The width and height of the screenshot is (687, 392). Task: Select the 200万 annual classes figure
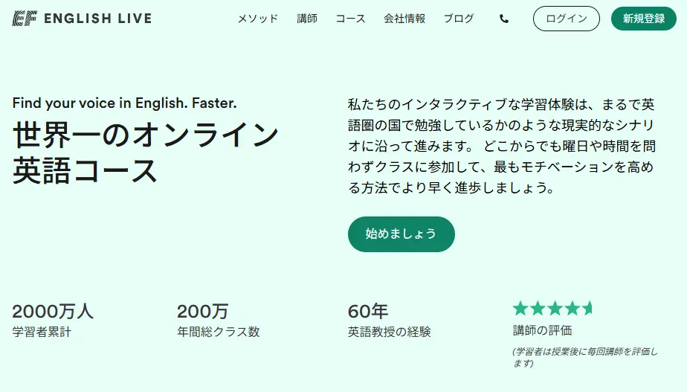point(202,311)
